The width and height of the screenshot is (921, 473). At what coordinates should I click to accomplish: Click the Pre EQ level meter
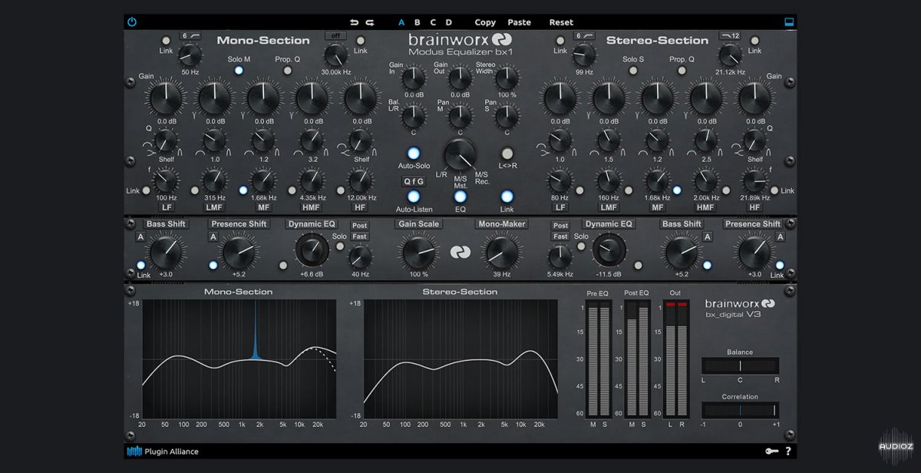point(597,359)
